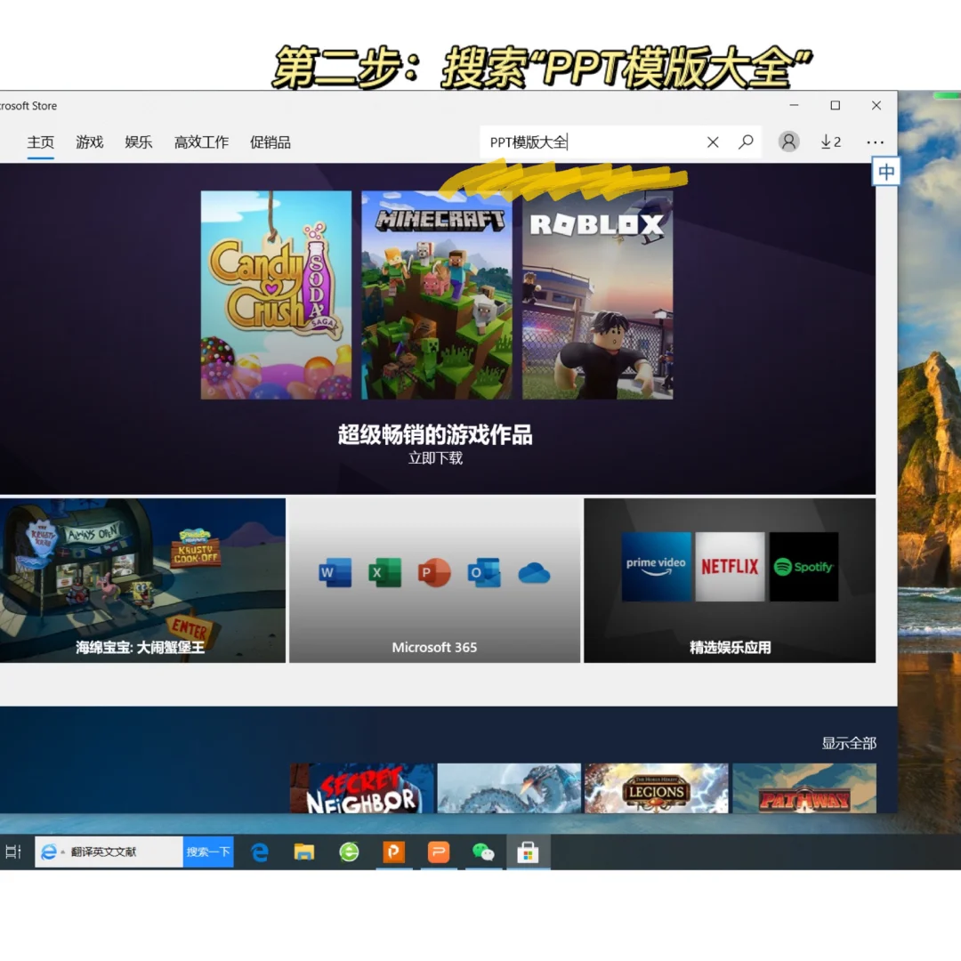Clear the search text with the X icon
This screenshot has width=961, height=961.
(713, 142)
